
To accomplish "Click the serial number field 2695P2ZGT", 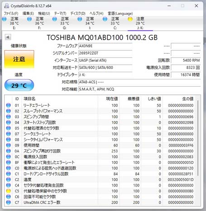I will pyautogui.click(x=105, y=53).
